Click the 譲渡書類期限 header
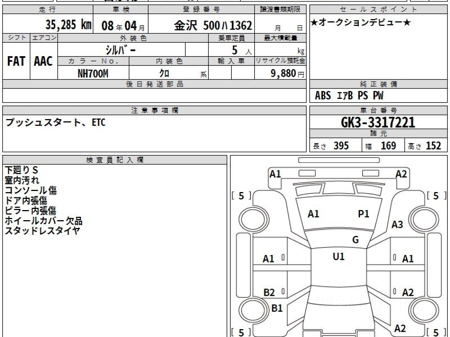450x337 pixels. 280,10
